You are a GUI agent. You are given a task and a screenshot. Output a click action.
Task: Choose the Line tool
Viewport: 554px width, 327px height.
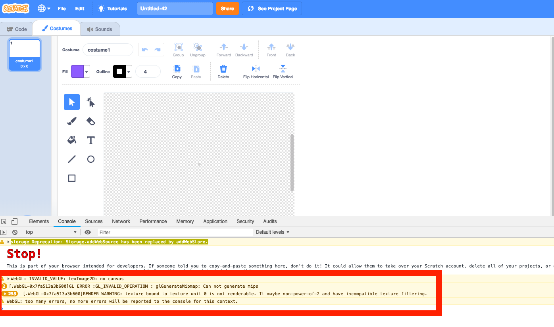point(71,159)
